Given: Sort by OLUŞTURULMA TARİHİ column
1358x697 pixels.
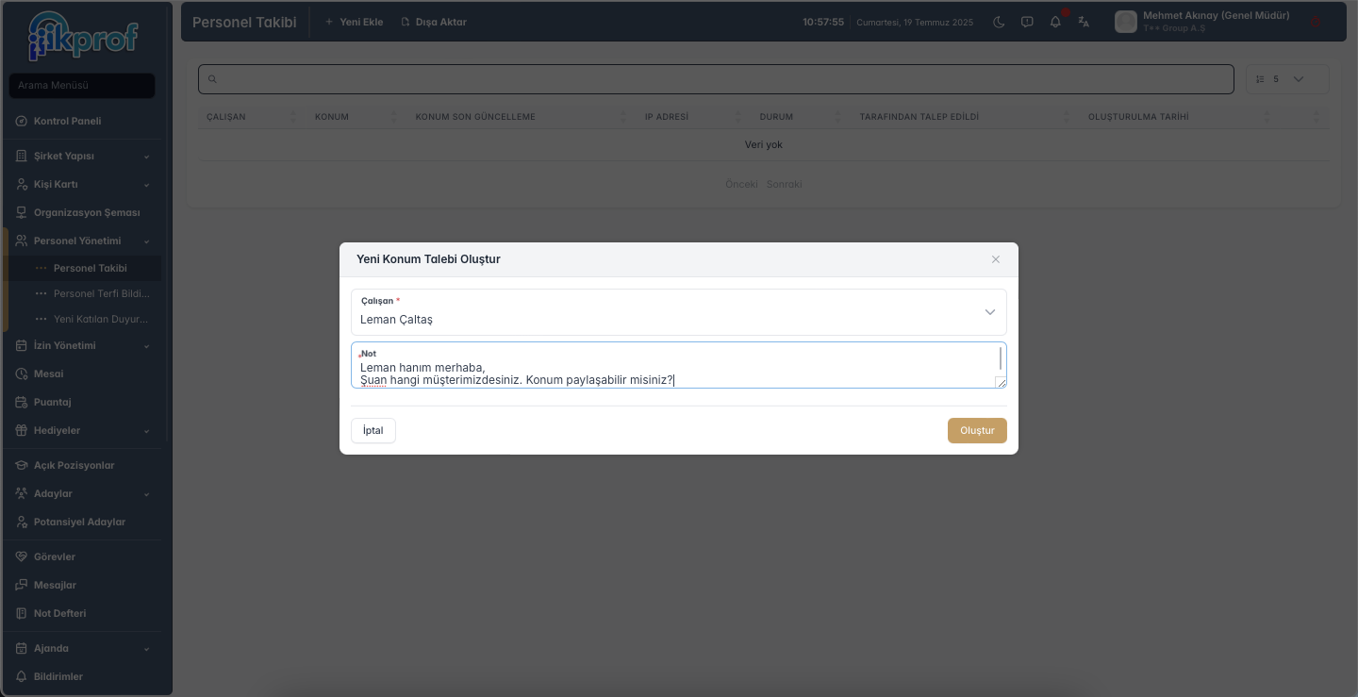Looking at the screenshot, I should (1138, 117).
